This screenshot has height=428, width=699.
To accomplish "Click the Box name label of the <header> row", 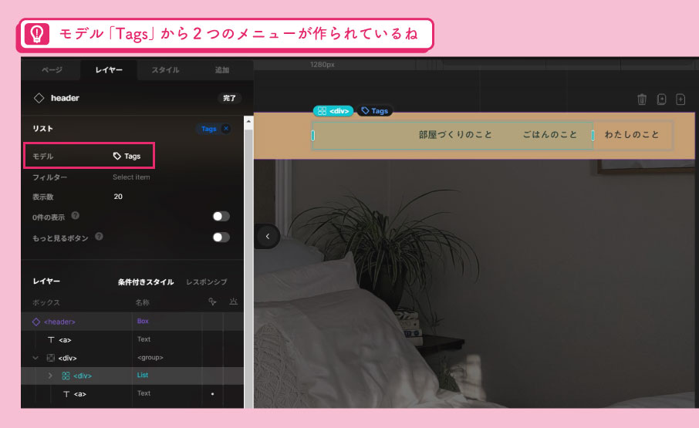I will pos(143,321).
